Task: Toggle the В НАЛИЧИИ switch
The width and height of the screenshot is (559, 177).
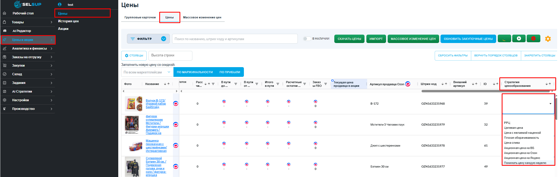Action: pyautogui.click(x=307, y=39)
